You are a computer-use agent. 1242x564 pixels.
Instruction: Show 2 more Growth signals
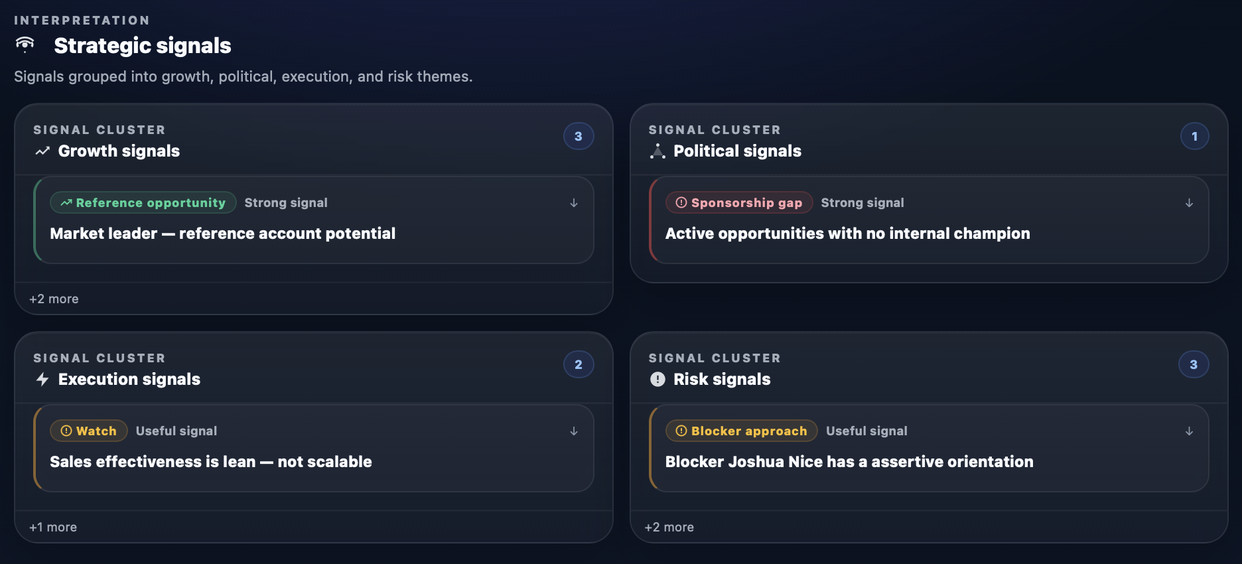coord(54,299)
